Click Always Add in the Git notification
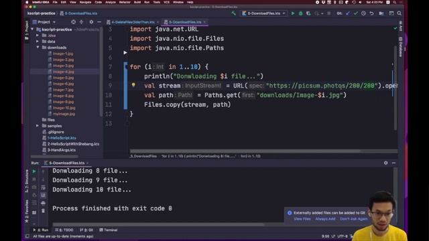Image resolution: width=429 pixels, height=241 pixels. point(325,219)
